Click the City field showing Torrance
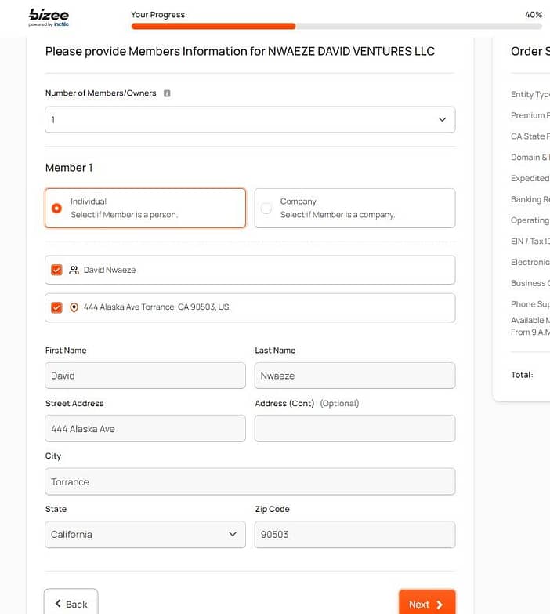Viewport: 550px width, 614px height. click(250, 481)
